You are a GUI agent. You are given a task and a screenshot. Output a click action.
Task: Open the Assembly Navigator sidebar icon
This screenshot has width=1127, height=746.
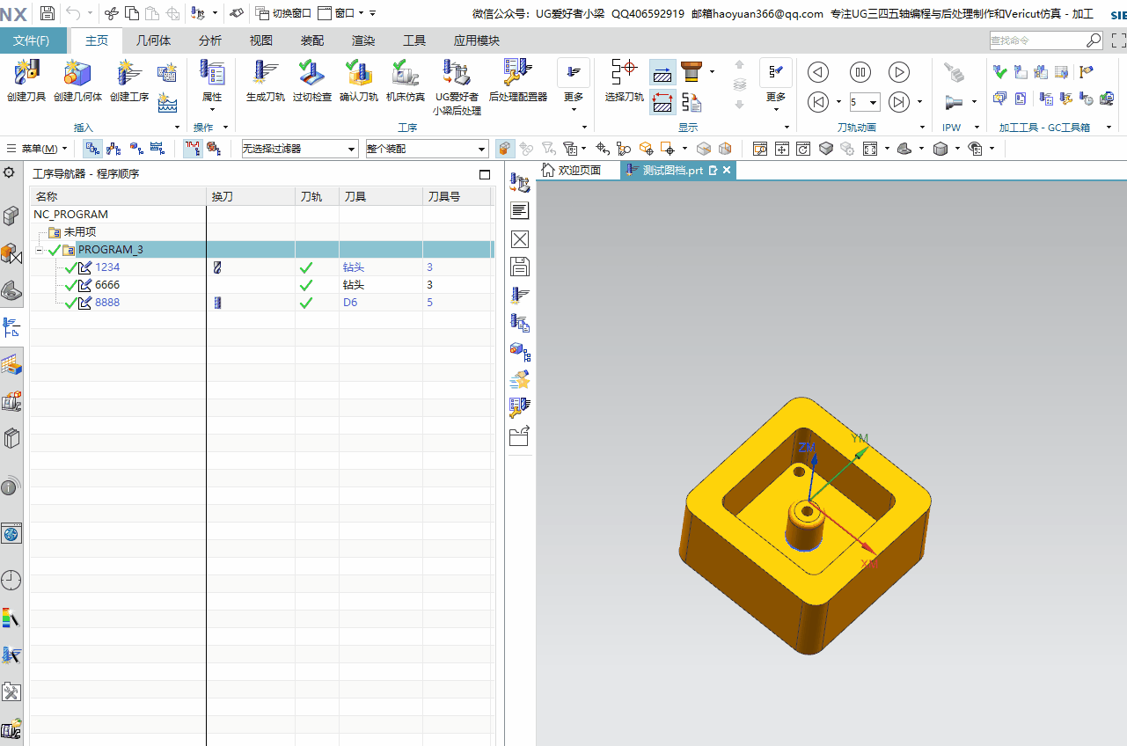(11, 215)
